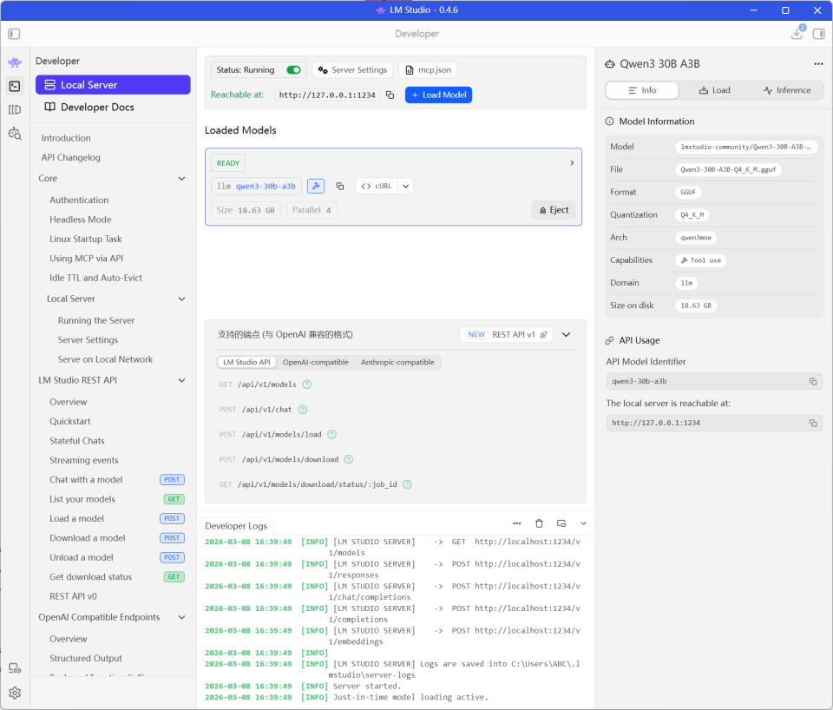Viewport: 833px width, 710px height.
Task: Toggle the right panel visibility
Action: tap(818, 34)
